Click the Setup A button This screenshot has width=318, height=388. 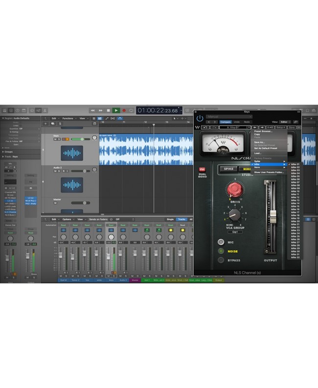[x=281, y=128]
